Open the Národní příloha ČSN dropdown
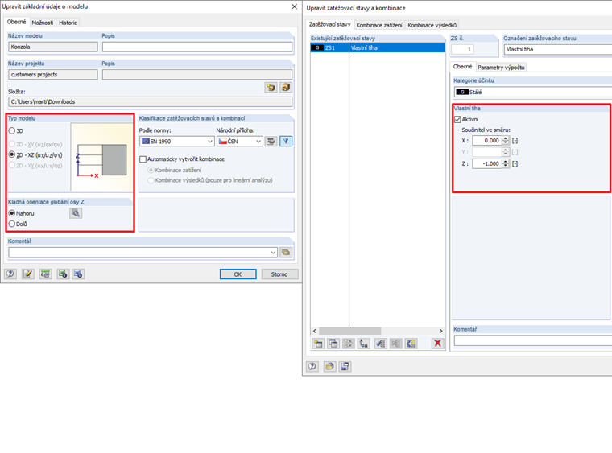The width and height of the screenshot is (612, 453). (240, 141)
